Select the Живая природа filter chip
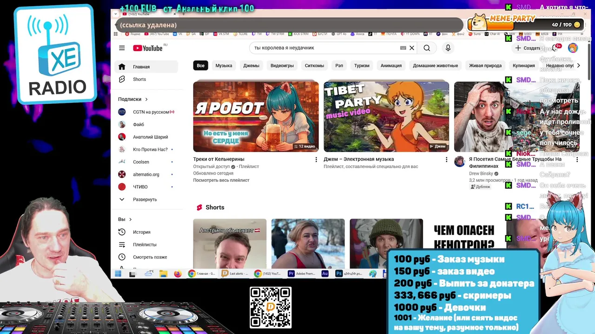595x334 pixels. pyautogui.click(x=485, y=65)
